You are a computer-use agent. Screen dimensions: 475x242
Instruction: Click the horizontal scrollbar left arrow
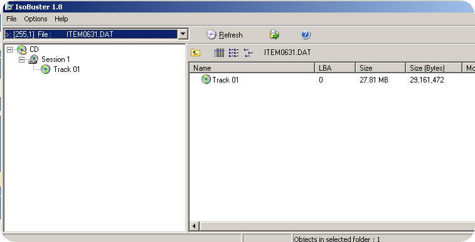click(194, 226)
